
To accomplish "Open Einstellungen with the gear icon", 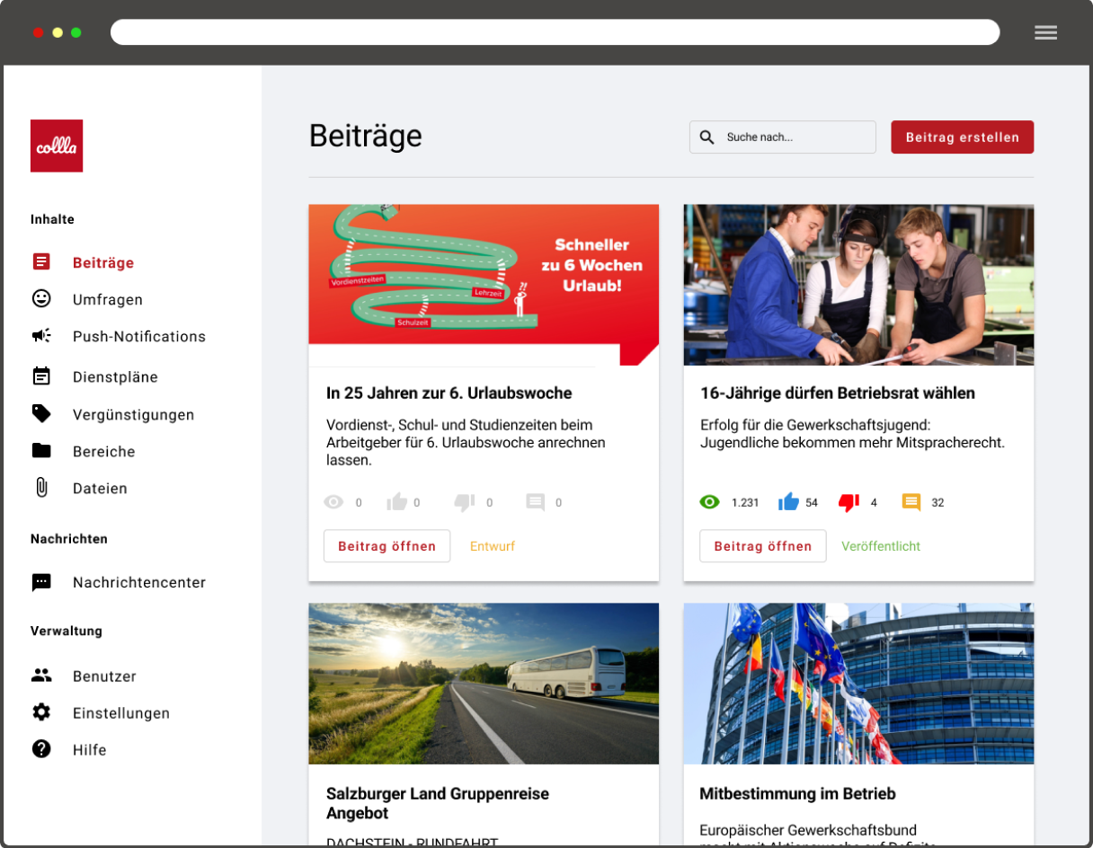I will pos(41,712).
